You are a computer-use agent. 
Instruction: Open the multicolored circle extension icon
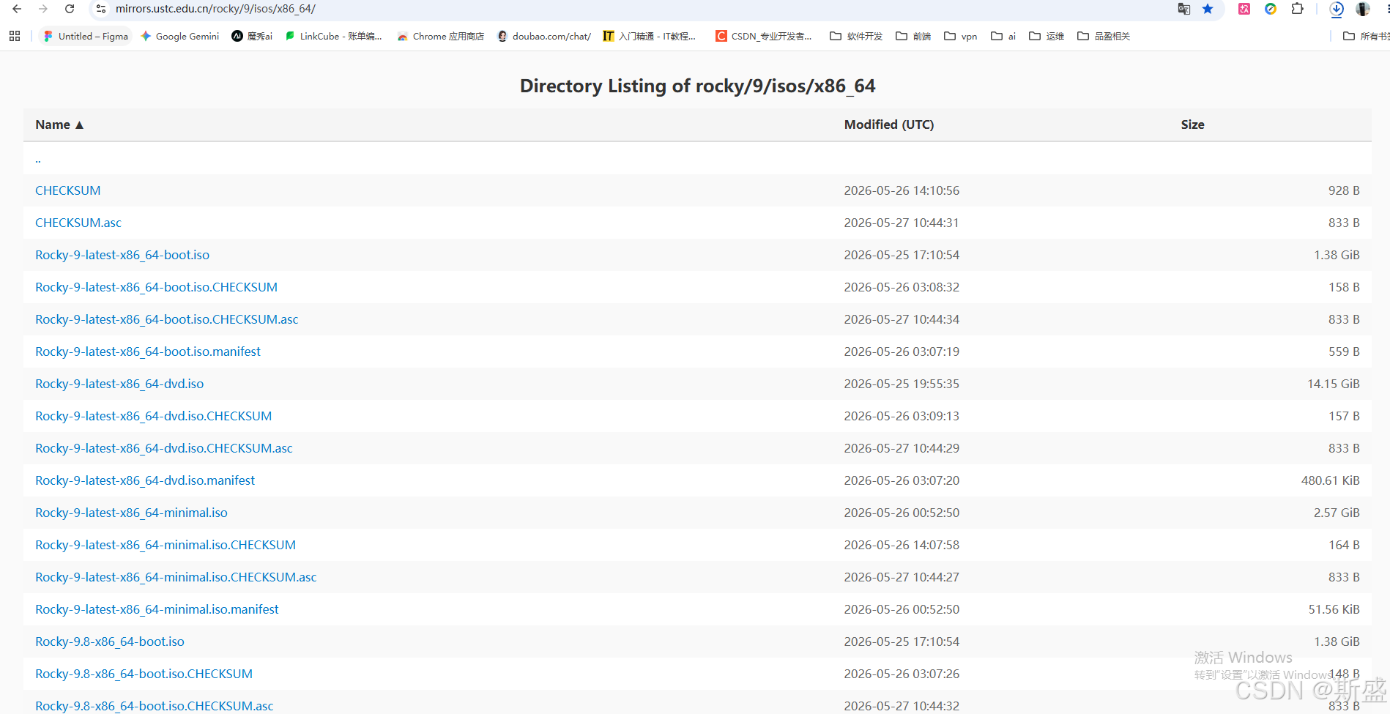pyautogui.click(x=1271, y=9)
